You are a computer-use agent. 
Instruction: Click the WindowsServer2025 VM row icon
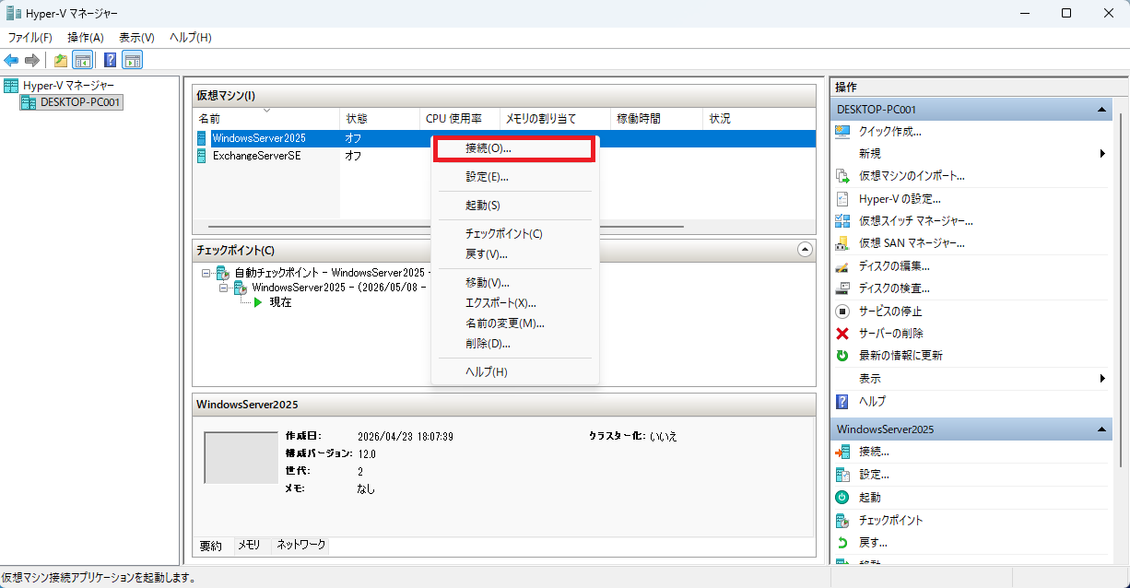point(202,138)
